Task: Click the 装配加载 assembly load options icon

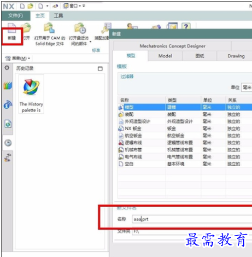Action: (x=106, y=28)
